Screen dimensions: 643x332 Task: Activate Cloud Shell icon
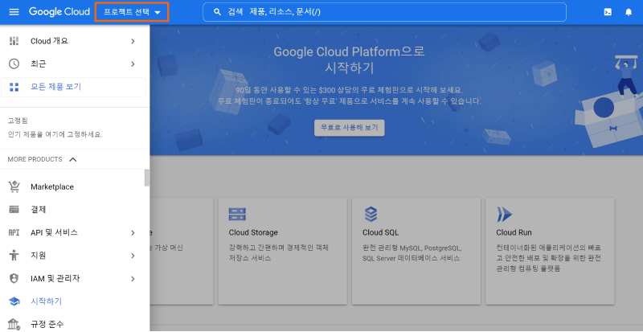pyautogui.click(x=608, y=12)
